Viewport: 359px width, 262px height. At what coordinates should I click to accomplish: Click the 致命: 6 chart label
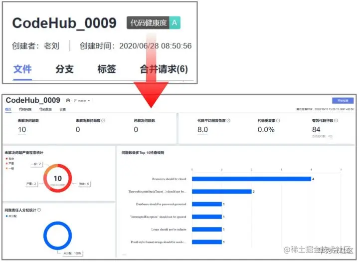(x=84, y=184)
